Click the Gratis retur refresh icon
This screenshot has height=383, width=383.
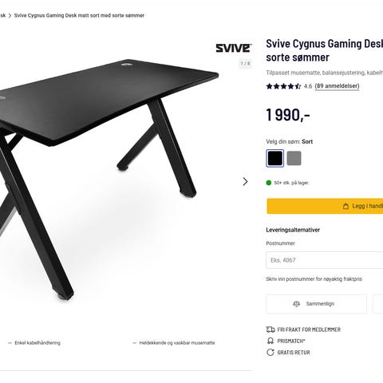click(270, 353)
